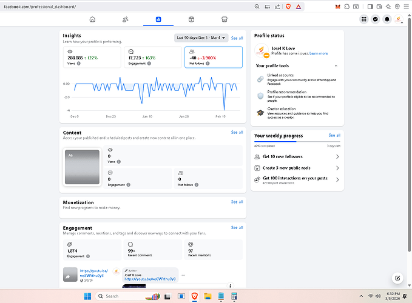Select the Net follows metric card
The height and width of the screenshot is (303, 412).
[x=213, y=57]
